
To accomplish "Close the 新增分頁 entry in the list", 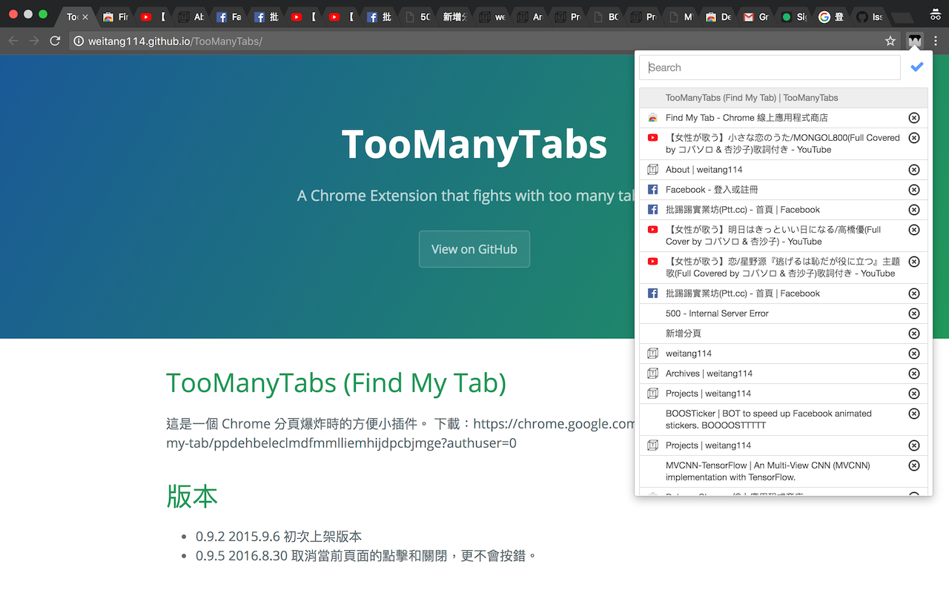I will pos(914,333).
